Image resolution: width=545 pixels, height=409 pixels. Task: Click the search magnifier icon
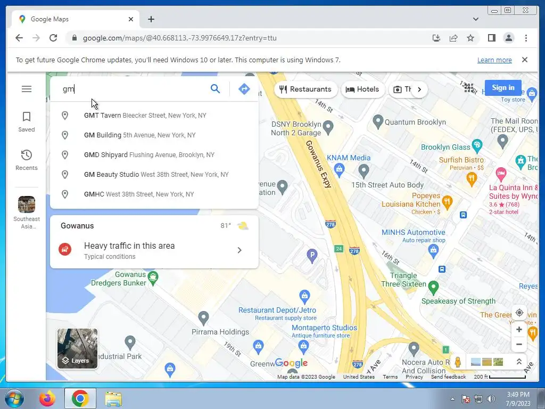tap(215, 89)
